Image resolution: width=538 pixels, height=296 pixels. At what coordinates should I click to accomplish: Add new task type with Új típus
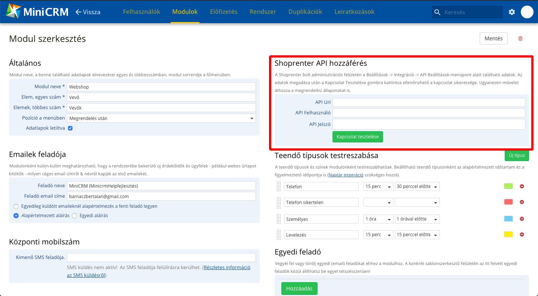pyautogui.click(x=517, y=155)
